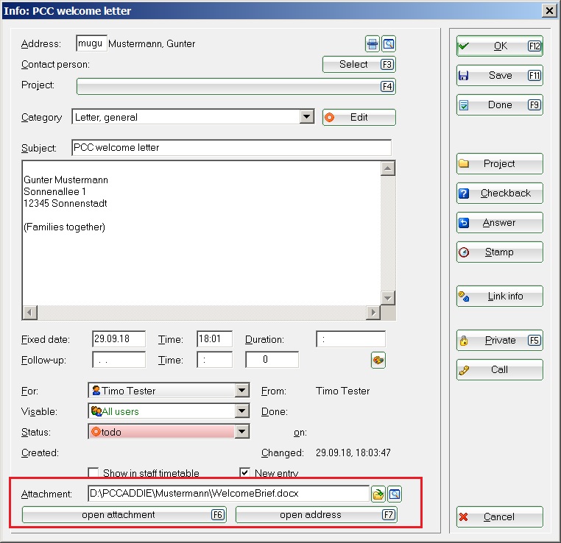Click the open attachment button

pos(124,515)
